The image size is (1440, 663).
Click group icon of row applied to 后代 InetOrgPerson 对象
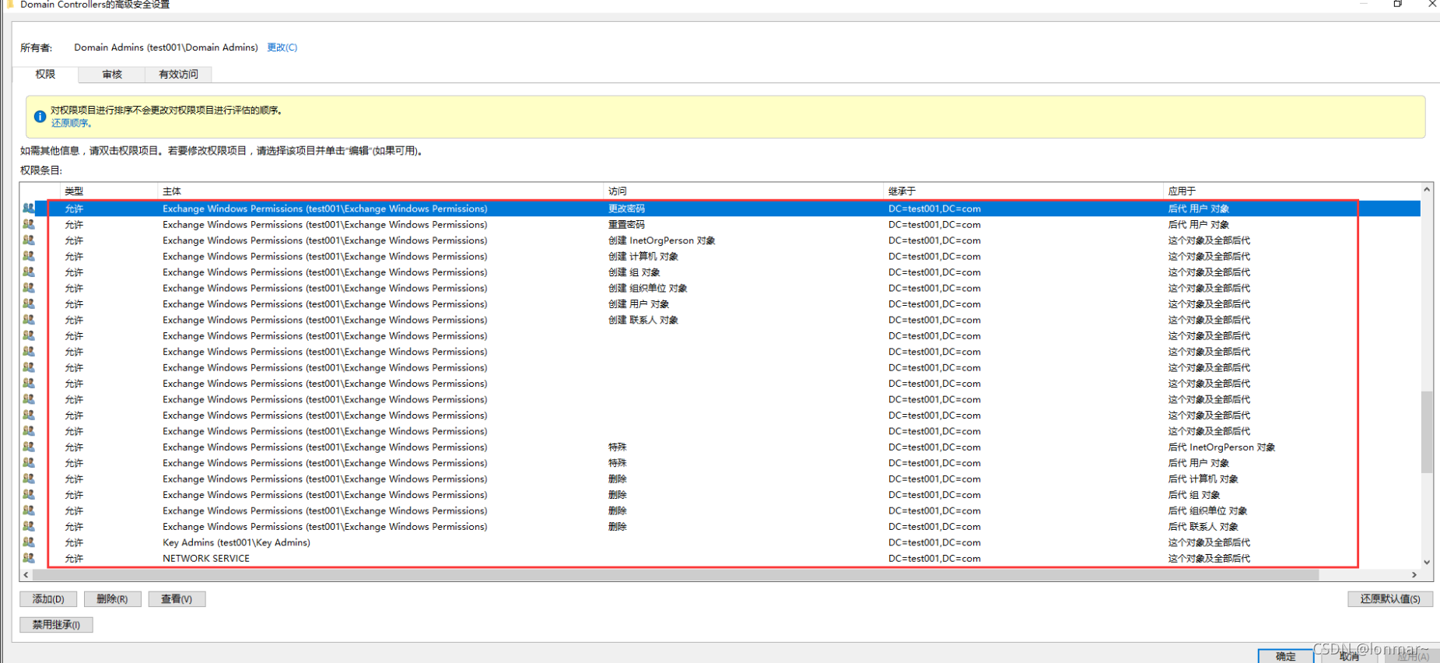click(x=29, y=447)
